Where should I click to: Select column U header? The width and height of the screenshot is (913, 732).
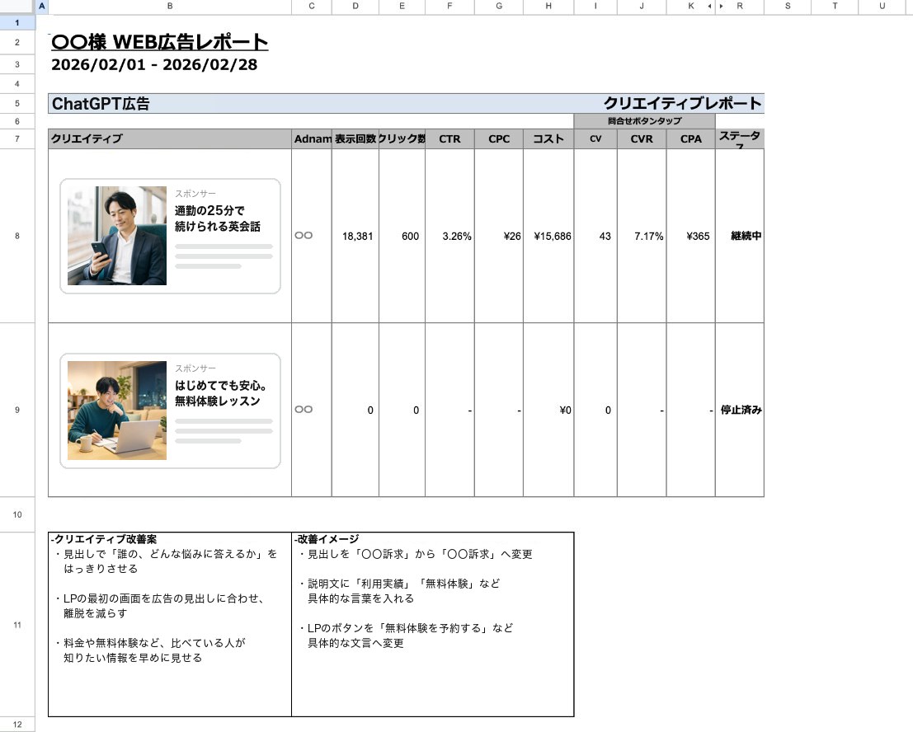click(x=882, y=7)
